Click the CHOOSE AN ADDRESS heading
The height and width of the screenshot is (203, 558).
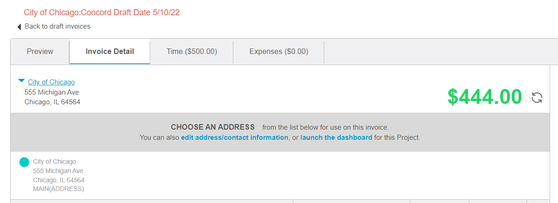pyautogui.click(x=212, y=127)
